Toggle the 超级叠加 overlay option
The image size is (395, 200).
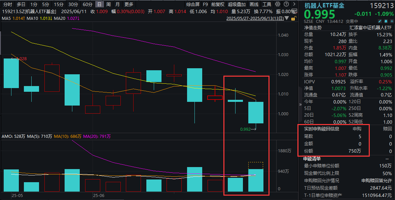point(237,4)
